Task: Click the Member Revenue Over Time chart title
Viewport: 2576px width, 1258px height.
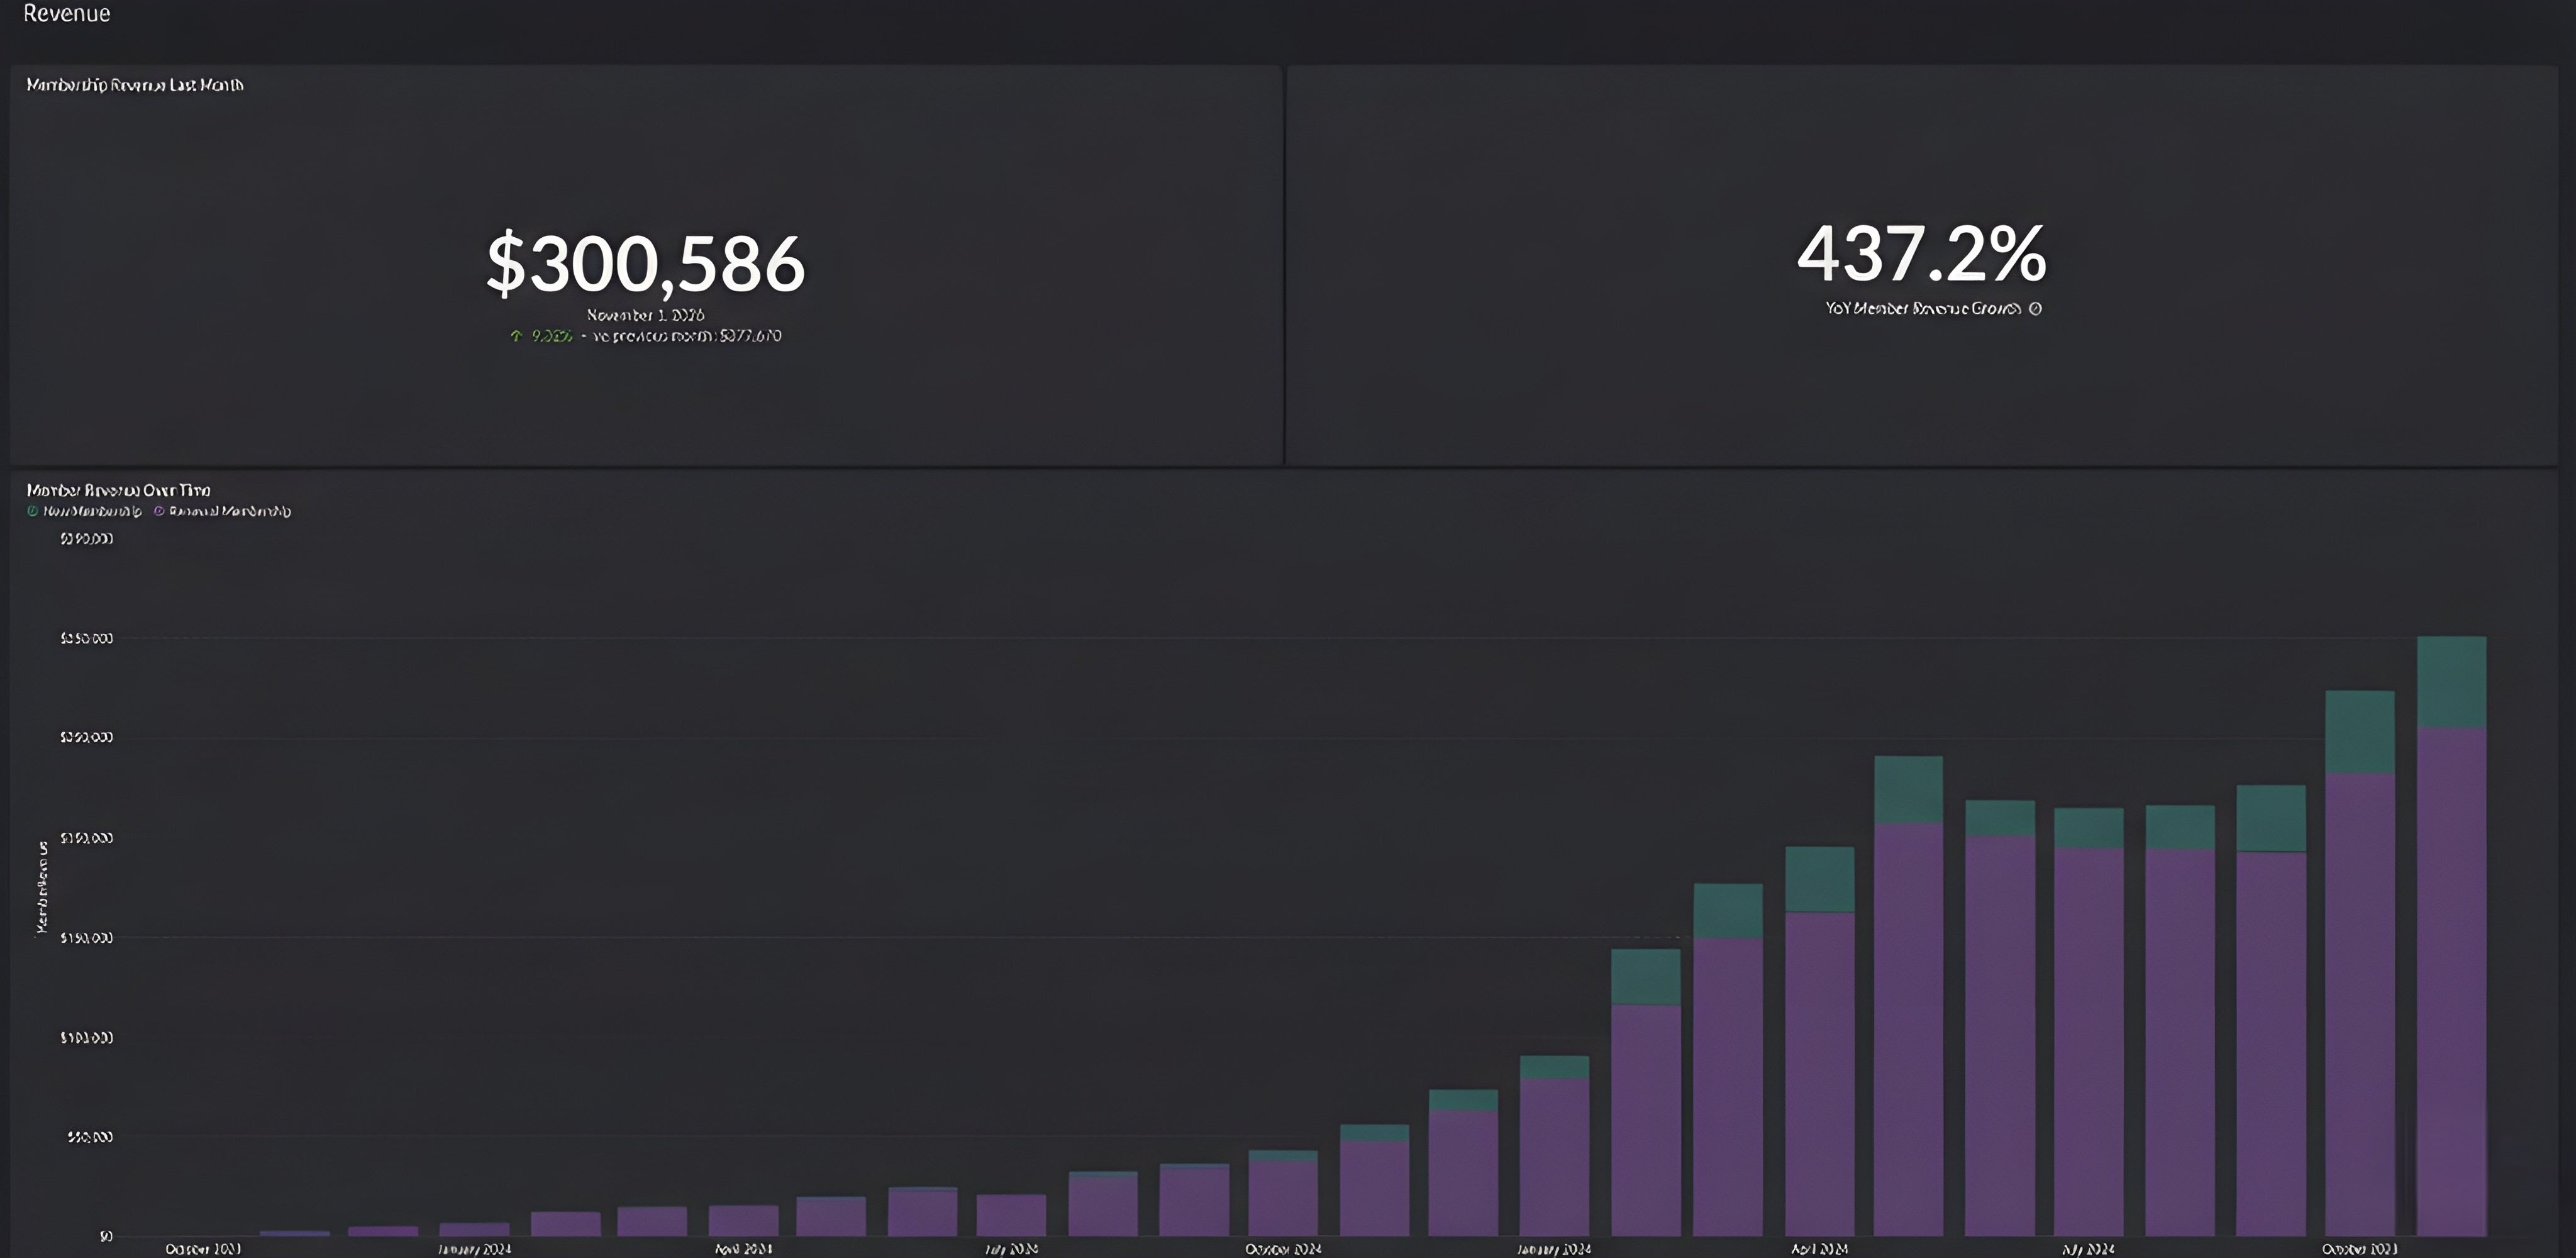Action: point(118,490)
